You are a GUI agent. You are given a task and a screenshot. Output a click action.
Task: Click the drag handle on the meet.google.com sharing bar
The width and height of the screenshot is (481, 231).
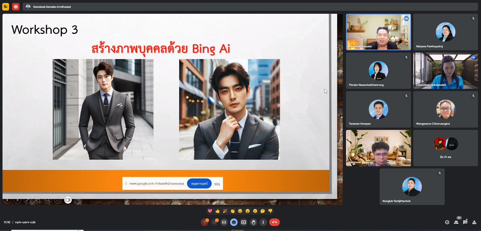click(126, 183)
